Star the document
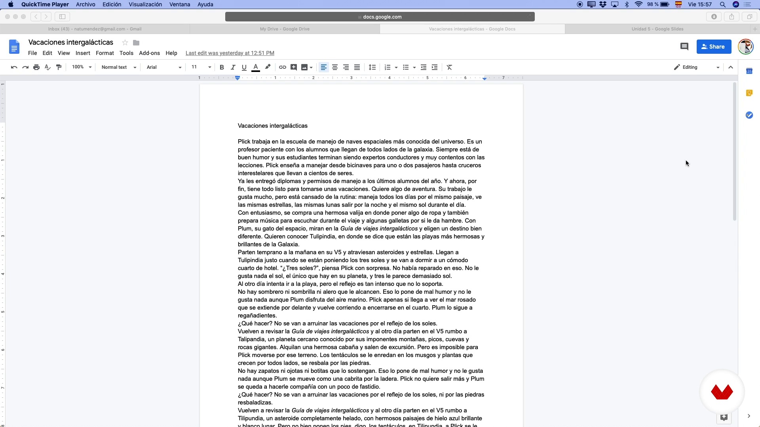 pyautogui.click(x=125, y=42)
